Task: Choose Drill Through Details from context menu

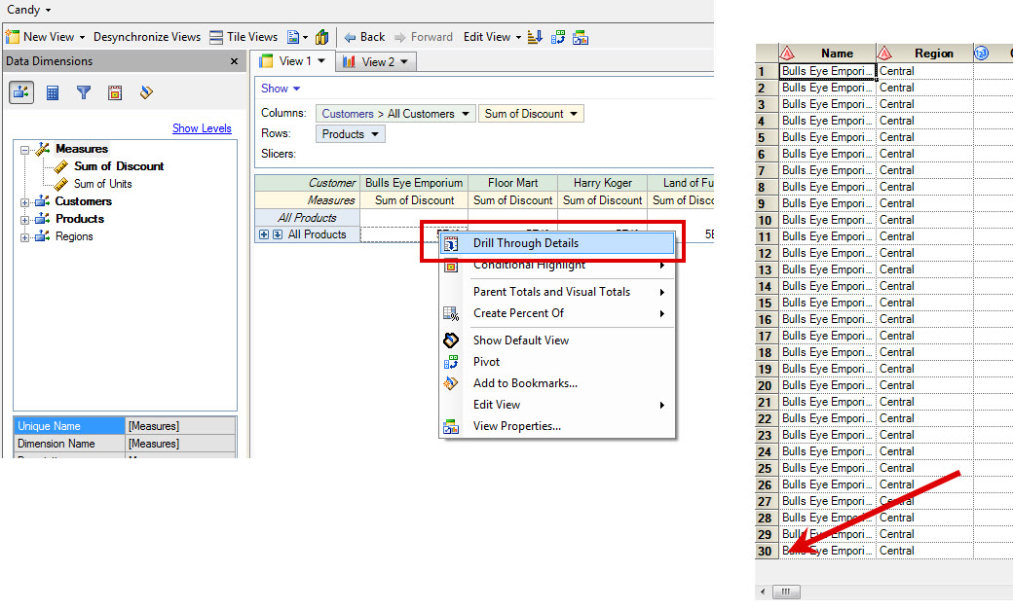Action: click(x=525, y=243)
